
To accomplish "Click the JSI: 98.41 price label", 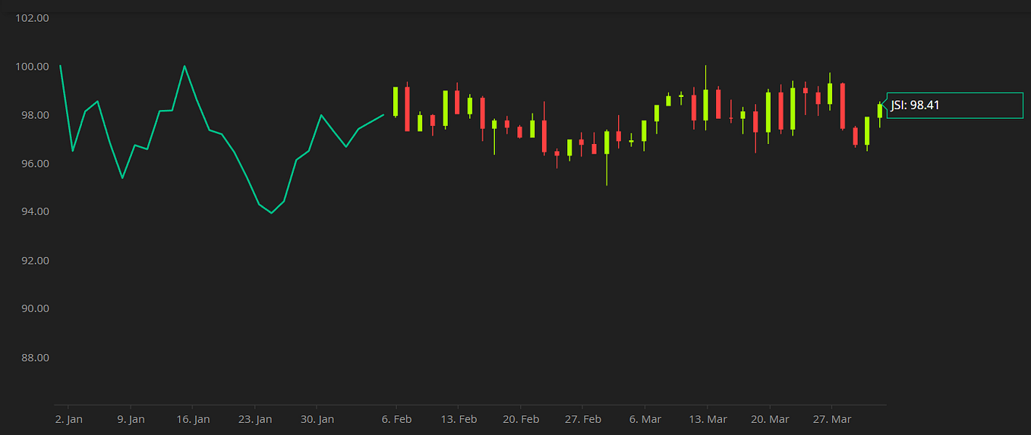I will 915,105.
